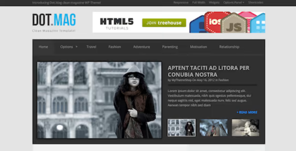Select the sepia child slider thumbnail

coord(245,127)
